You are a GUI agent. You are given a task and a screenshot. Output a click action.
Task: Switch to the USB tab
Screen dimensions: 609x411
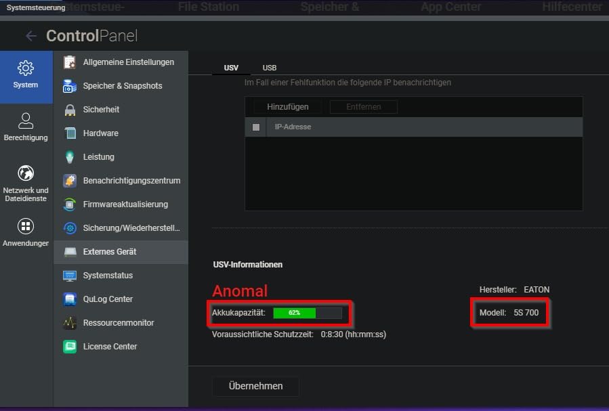(270, 68)
